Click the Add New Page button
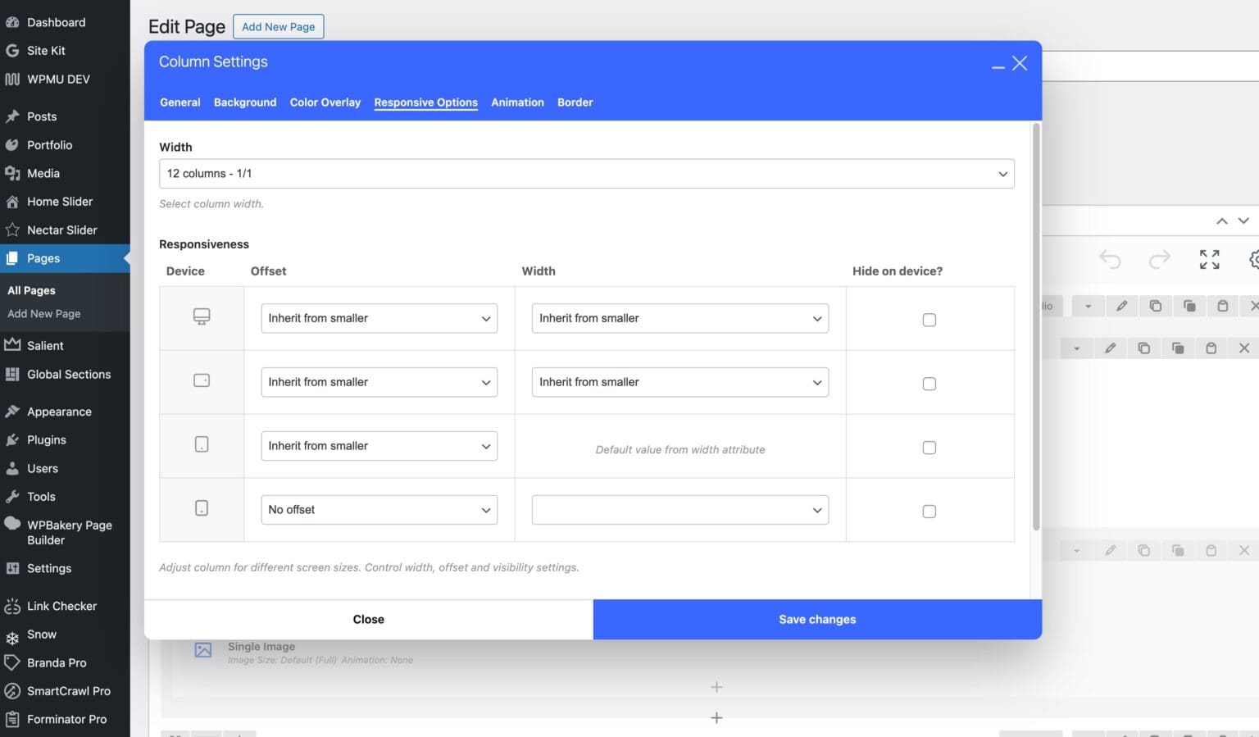This screenshot has width=1259, height=737. coord(278,27)
